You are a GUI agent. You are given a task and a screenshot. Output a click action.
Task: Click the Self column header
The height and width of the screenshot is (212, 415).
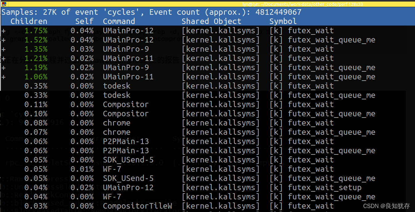(x=84, y=21)
